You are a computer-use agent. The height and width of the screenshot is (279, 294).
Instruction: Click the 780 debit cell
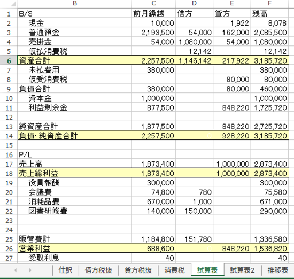click(194, 192)
